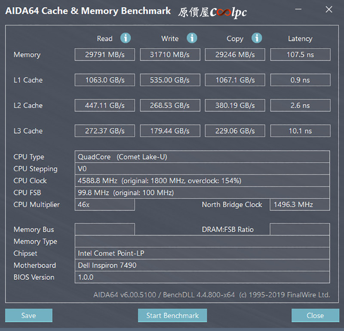
Task: Click the L2 Cache Write result box
Action: pos(170,105)
